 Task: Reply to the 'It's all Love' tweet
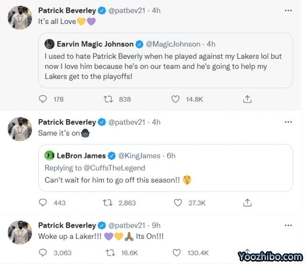[43, 99]
